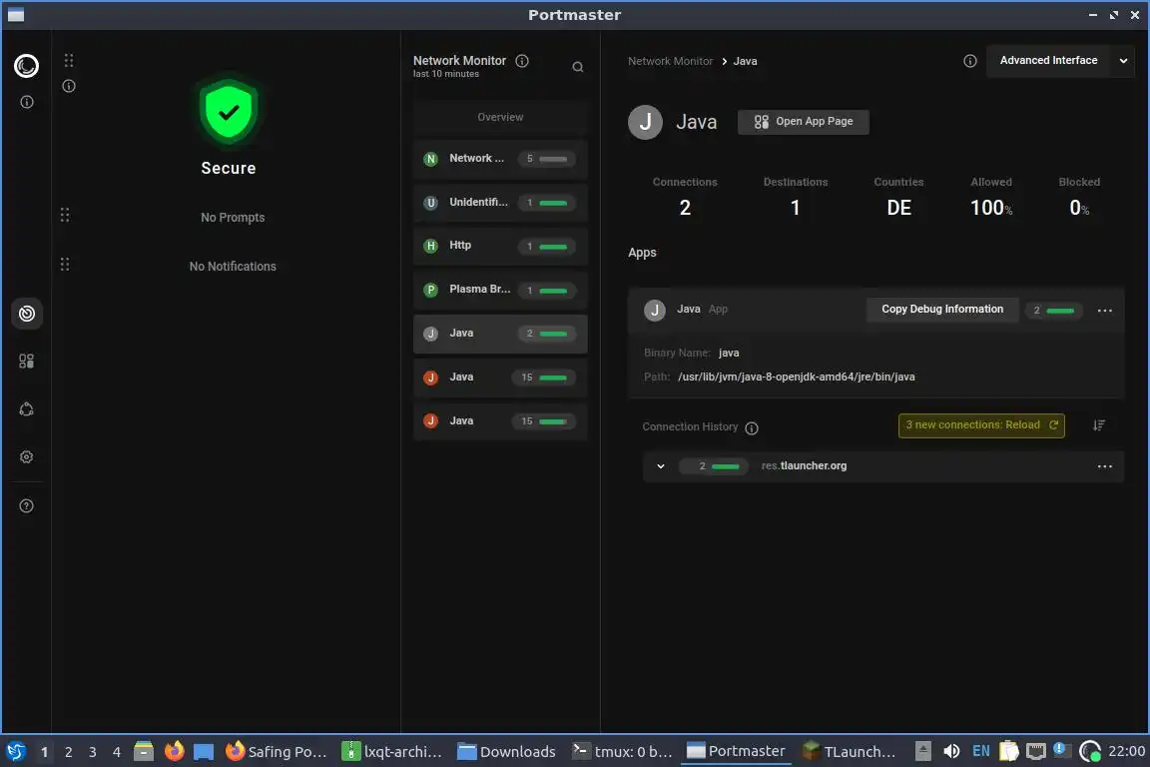This screenshot has height=767, width=1150.
Task: Select the Network entry with 5 connections
Action: tap(500, 159)
